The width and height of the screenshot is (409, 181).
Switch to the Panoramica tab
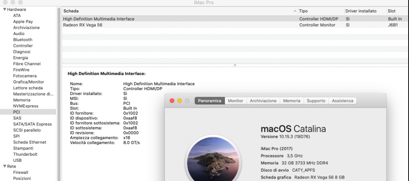point(210,101)
